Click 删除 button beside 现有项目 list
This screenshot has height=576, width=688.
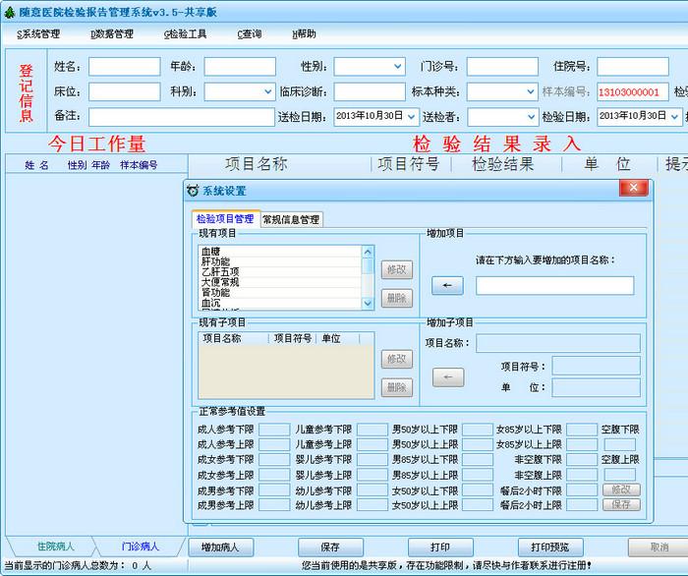coord(397,298)
